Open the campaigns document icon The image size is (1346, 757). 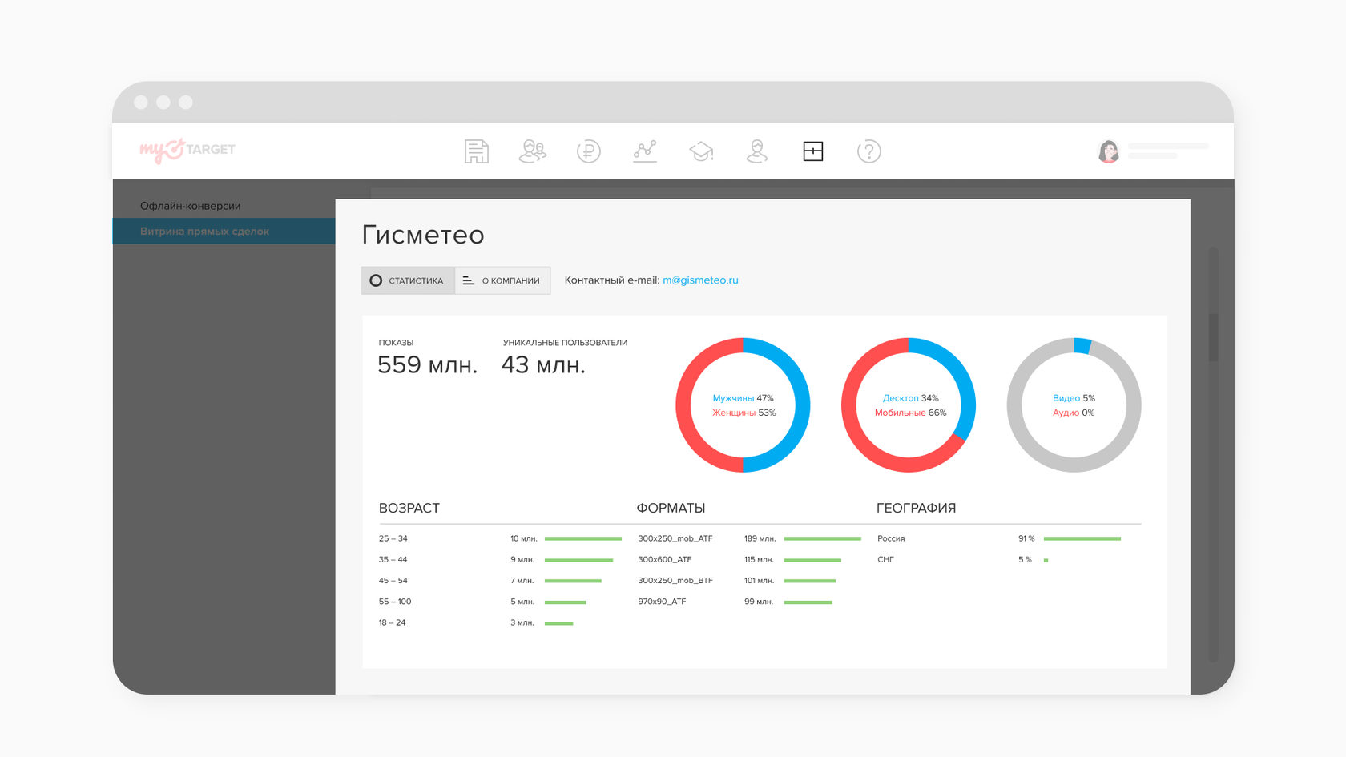(477, 151)
